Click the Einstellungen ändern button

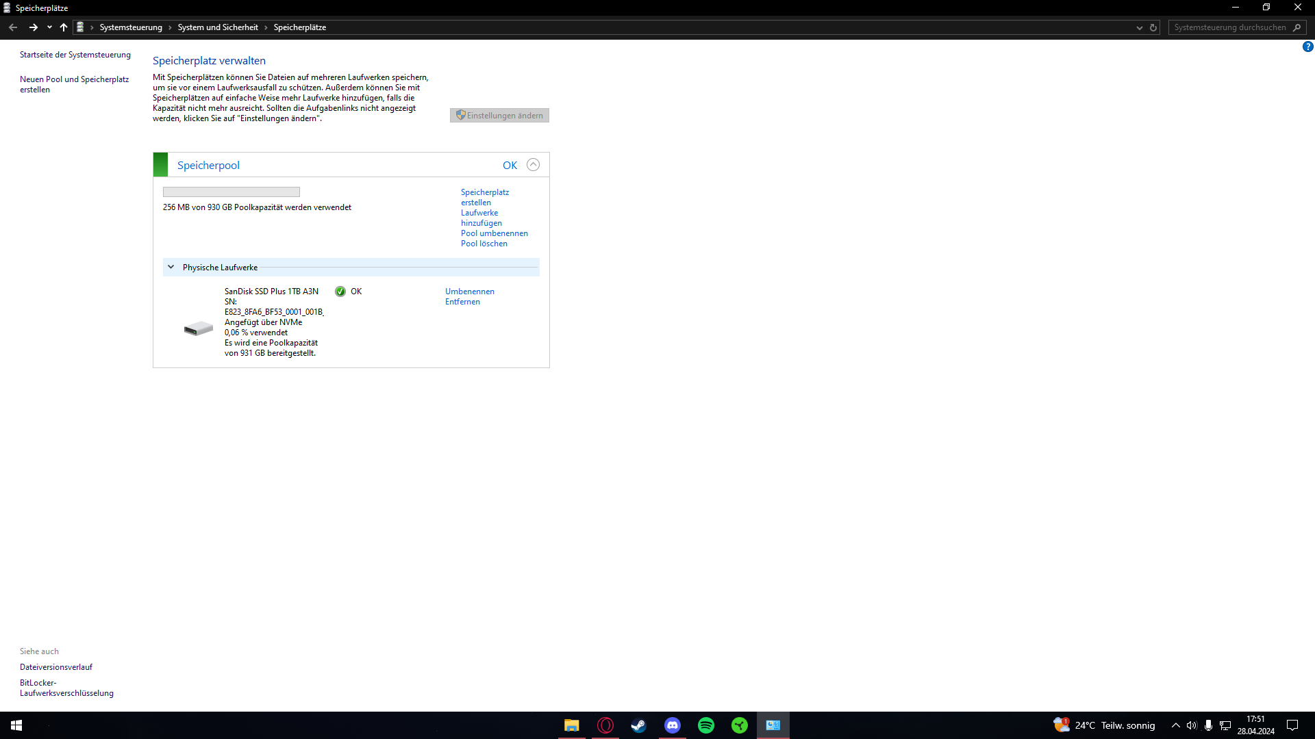499,116
